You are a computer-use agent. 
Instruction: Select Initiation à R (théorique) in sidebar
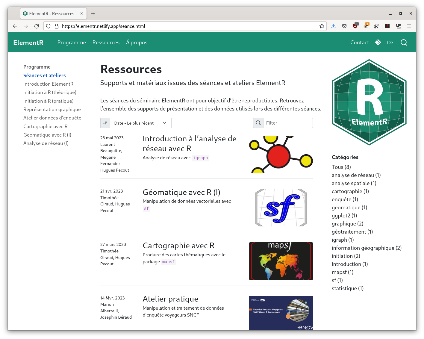(x=50, y=93)
